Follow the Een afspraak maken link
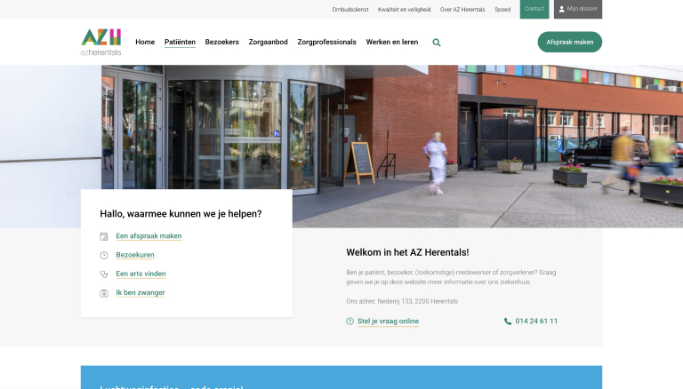 (x=149, y=236)
